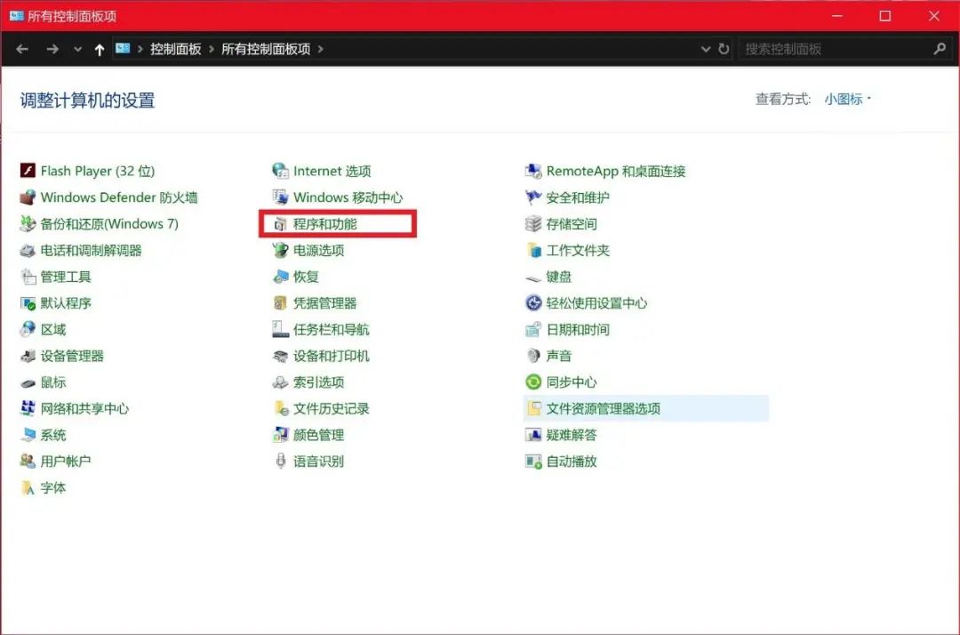Click the 默认程序 icon
This screenshot has width=960, height=635.
pos(28,303)
